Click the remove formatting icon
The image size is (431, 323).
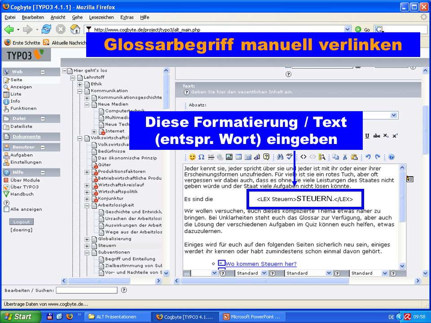click(x=322, y=157)
